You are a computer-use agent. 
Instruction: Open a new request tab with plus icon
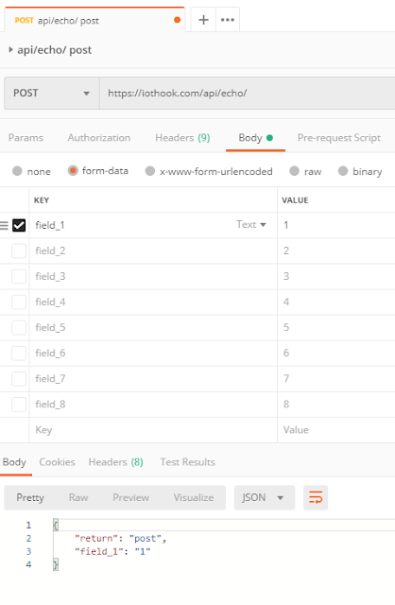tap(203, 20)
